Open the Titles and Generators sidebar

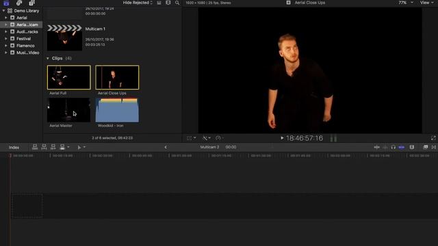pos(32,3)
